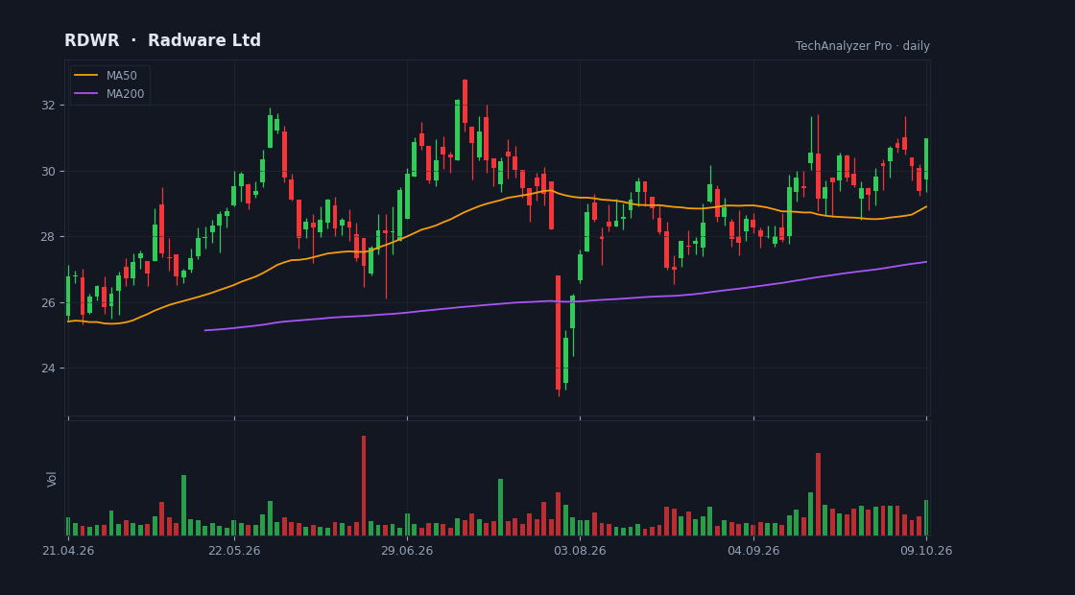Click the orange MA50 line swatch
Viewport: 1075px width, 595px height.
[85, 76]
